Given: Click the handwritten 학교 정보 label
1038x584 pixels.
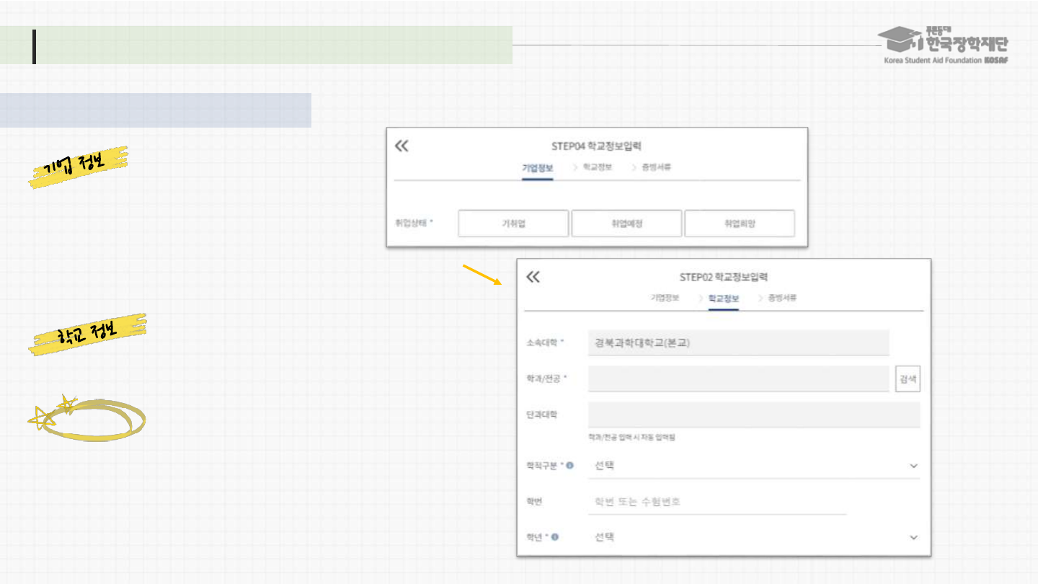Looking at the screenshot, I should [86, 335].
